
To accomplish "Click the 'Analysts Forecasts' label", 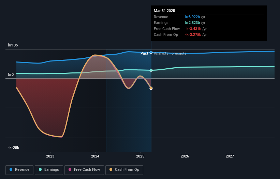I will (170, 53).
